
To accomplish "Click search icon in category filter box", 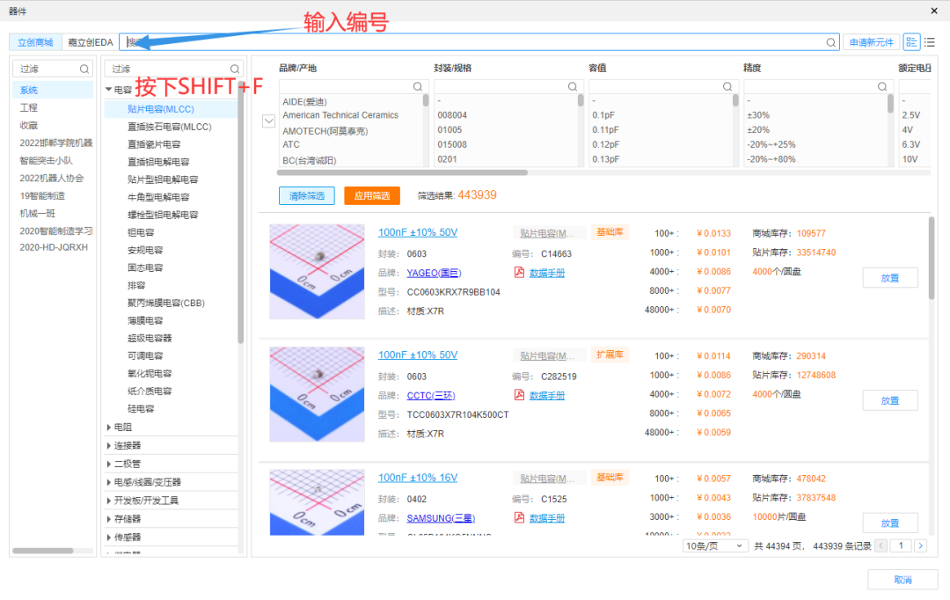I will point(235,70).
